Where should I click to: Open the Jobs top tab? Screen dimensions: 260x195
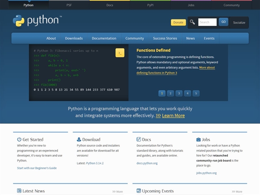click(x=191, y=5)
